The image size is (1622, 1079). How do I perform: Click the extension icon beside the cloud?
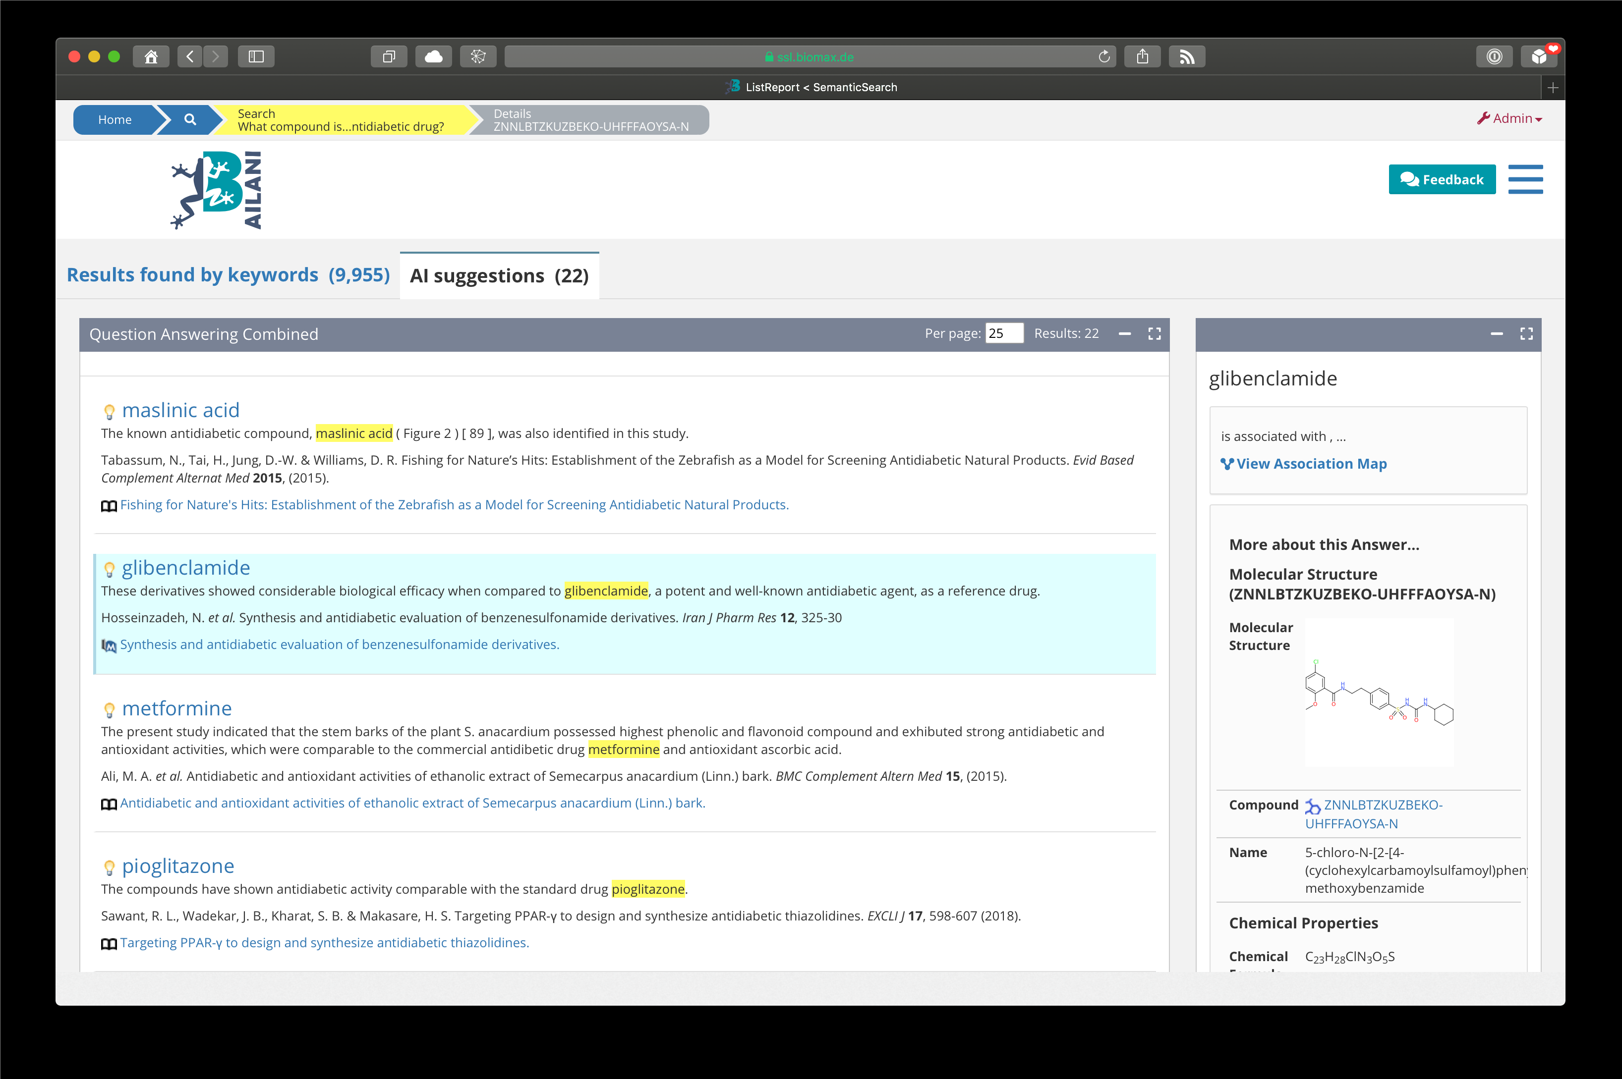click(x=478, y=56)
